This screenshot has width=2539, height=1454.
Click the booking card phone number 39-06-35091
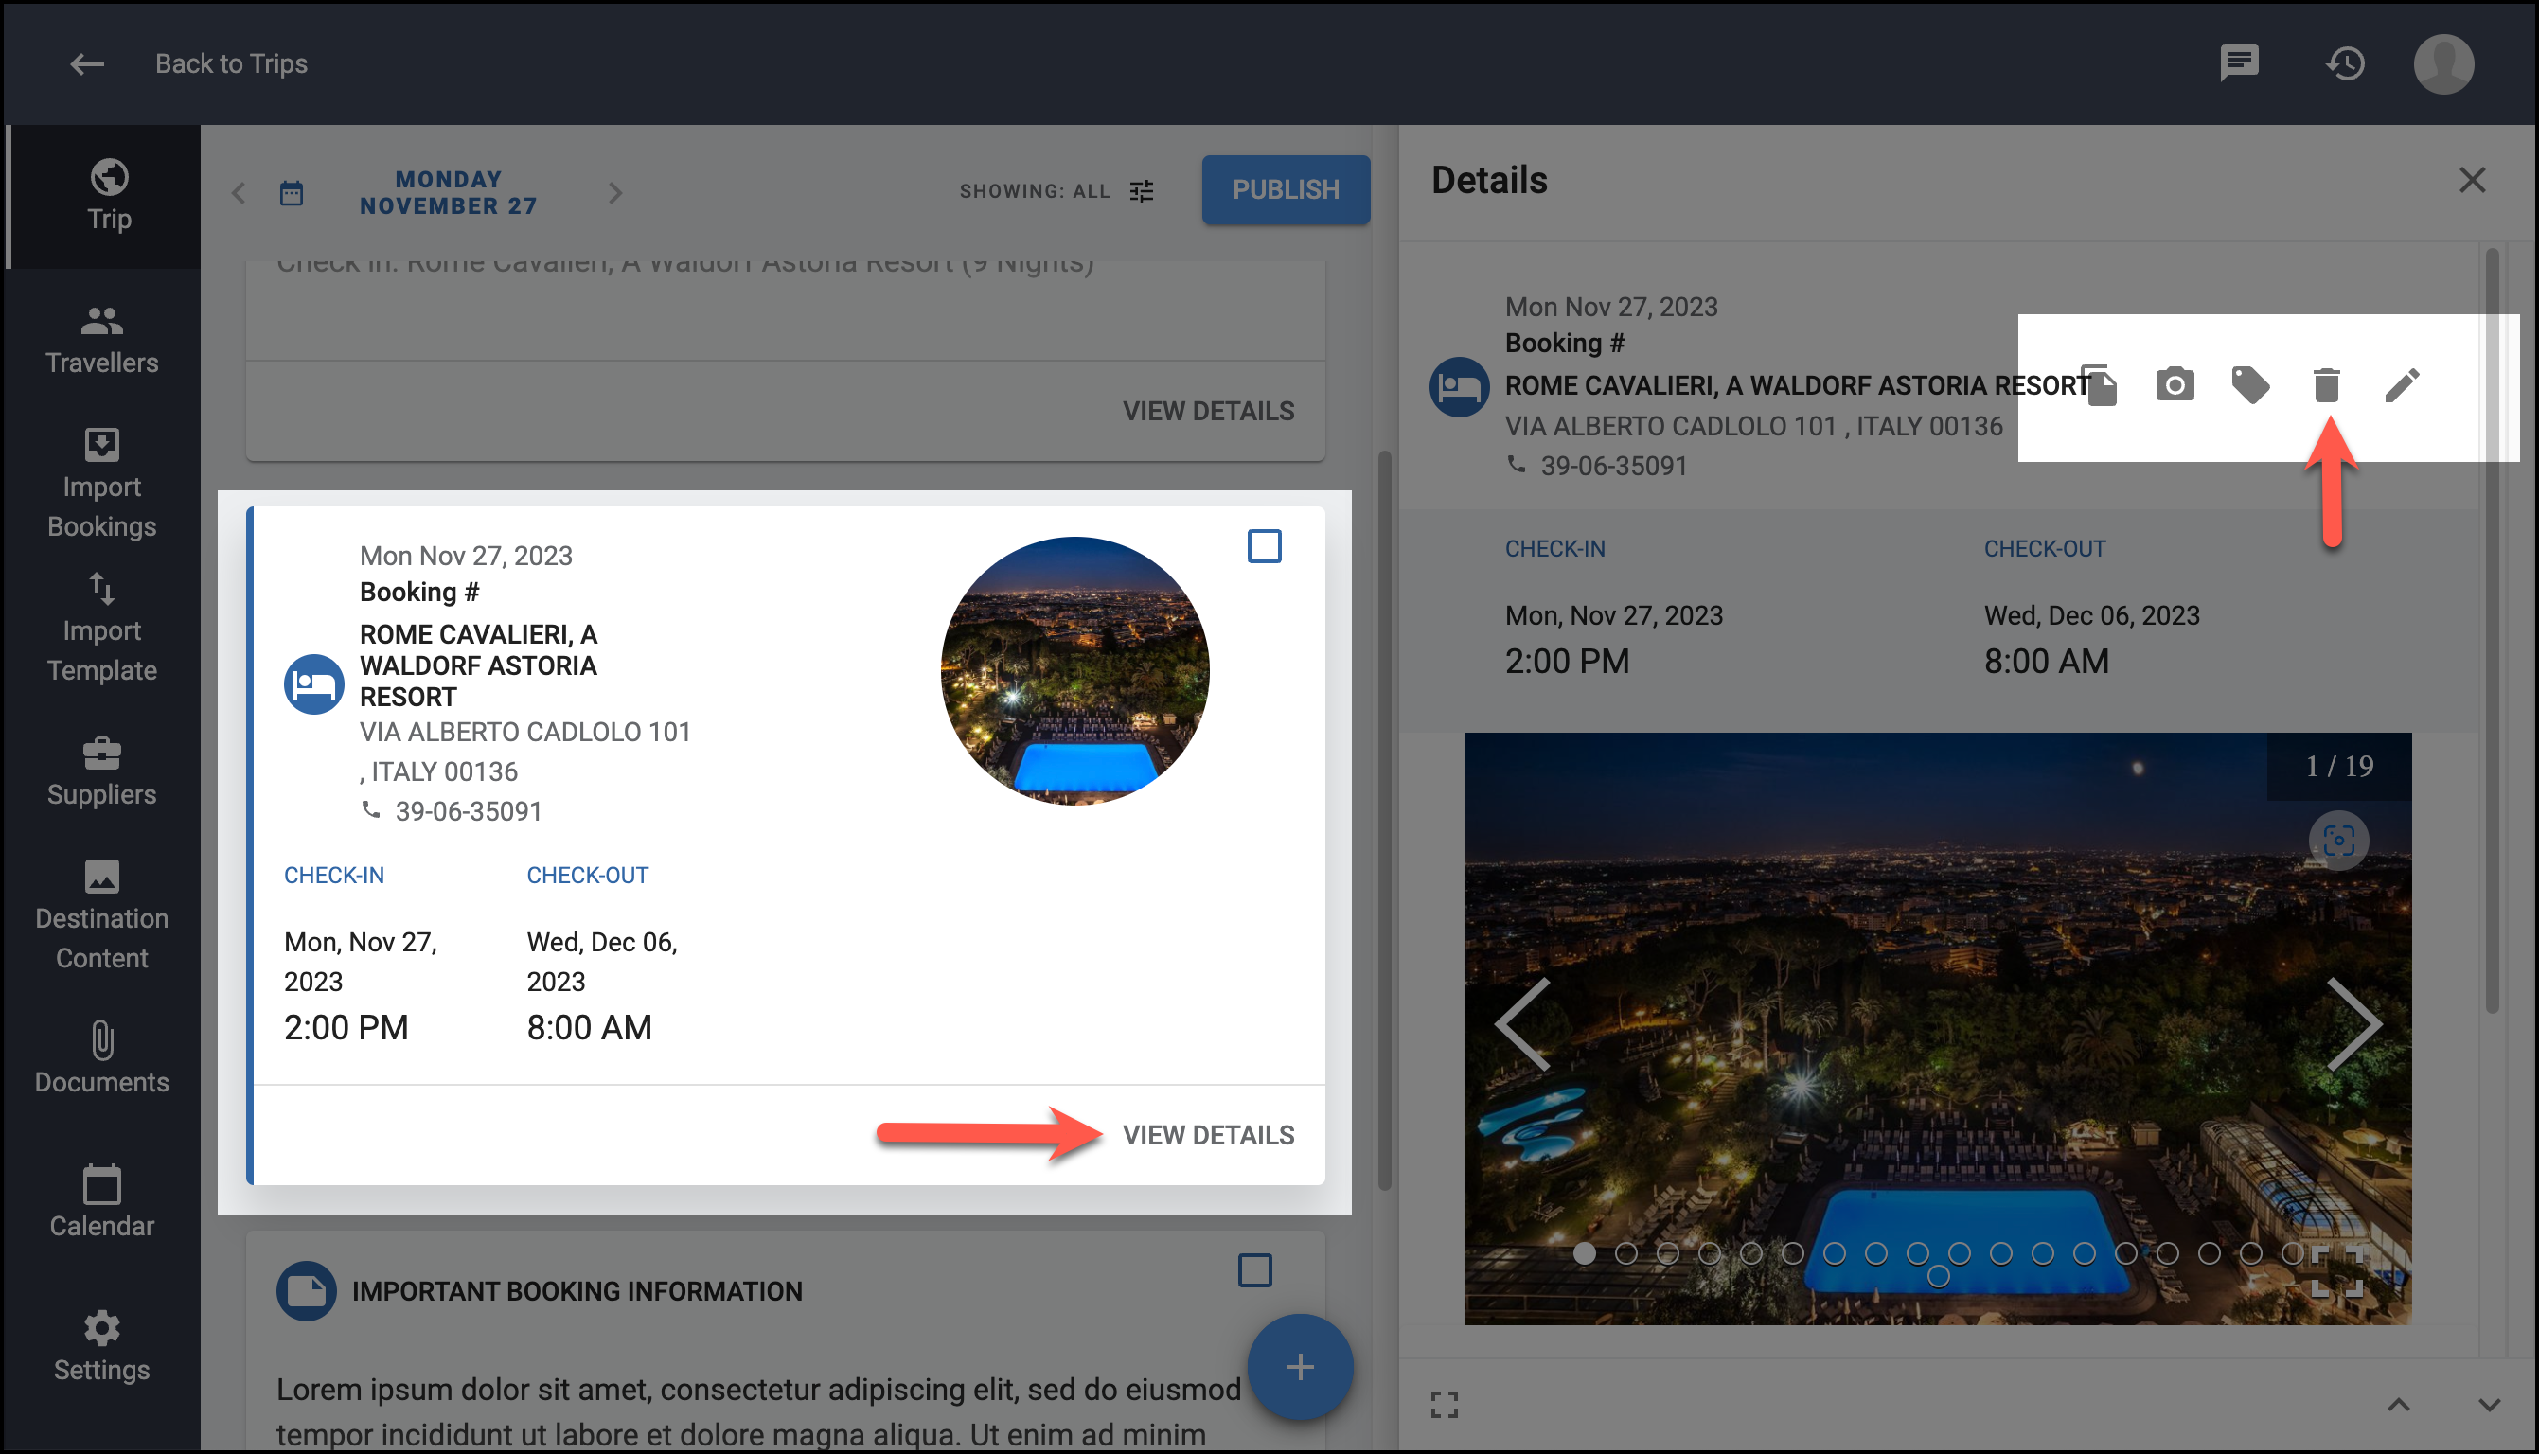point(468,811)
